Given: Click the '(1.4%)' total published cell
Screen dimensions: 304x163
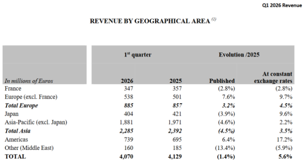Looking at the screenshot, I should [x=226, y=157].
